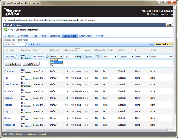This screenshot has height=138, width=178.
Task: Click the Save button
Action: (13, 64)
